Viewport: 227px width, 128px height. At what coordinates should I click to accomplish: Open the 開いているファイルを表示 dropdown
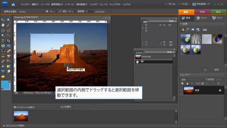[35, 107]
